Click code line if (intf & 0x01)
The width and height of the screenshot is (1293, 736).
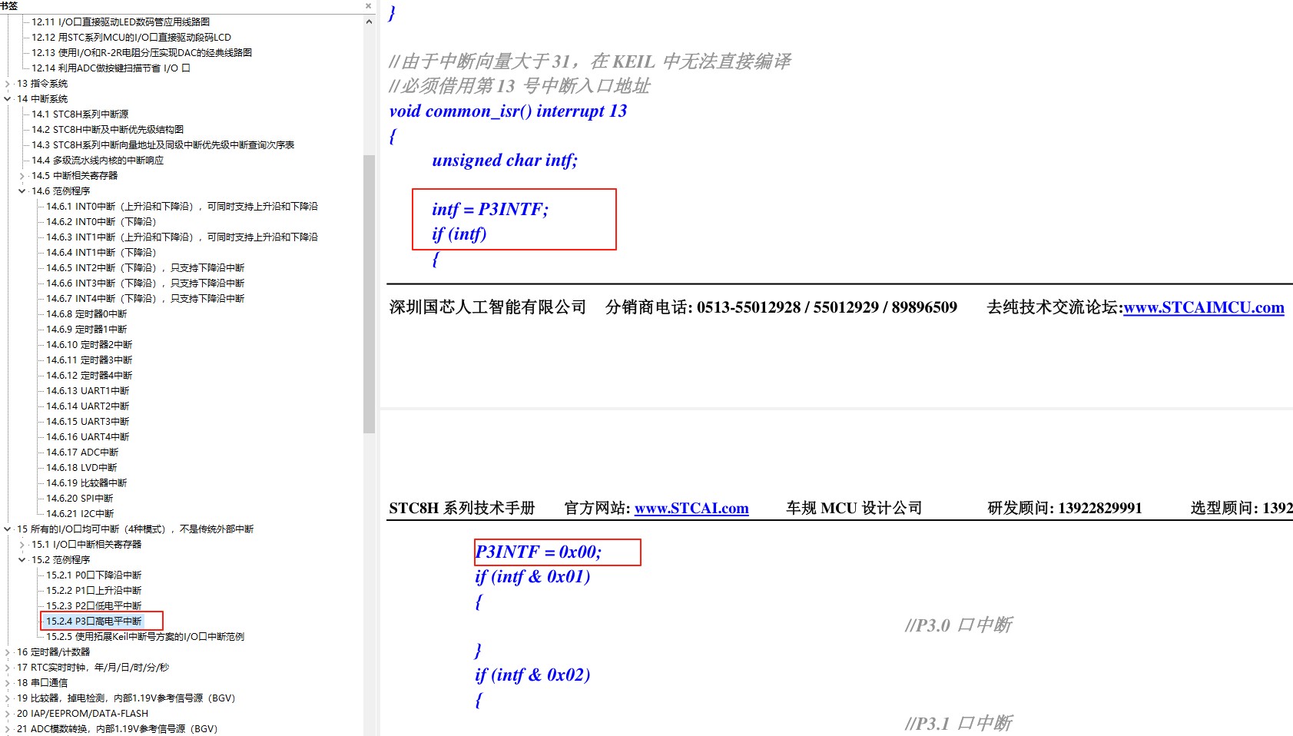[x=532, y=577]
